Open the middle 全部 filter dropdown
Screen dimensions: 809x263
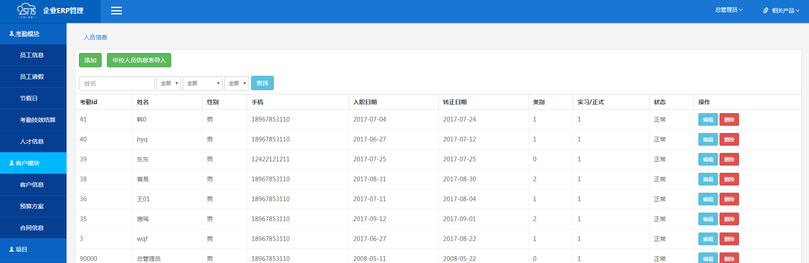203,83
